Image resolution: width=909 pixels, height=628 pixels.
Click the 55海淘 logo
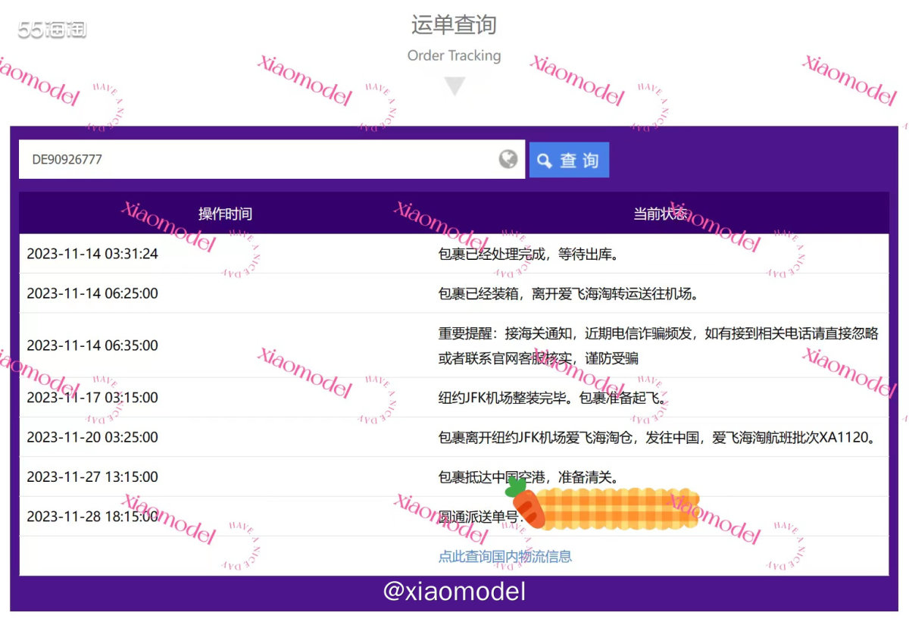(52, 30)
